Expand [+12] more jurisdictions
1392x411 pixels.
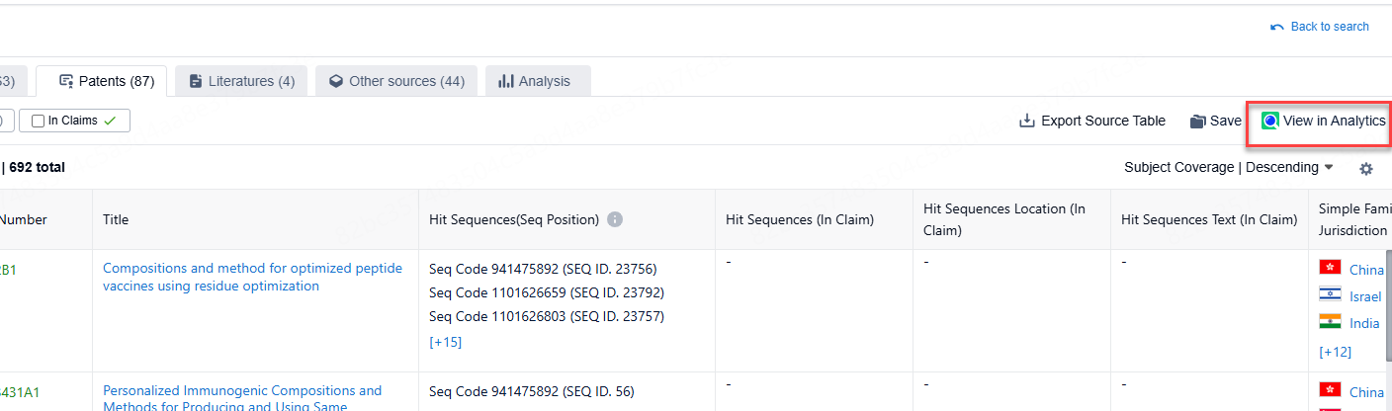coord(1335,352)
